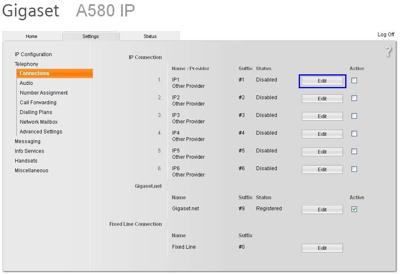Image resolution: width=400 pixels, height=274 pixels.
Task: Open Number Assignment settings
Action: [x=44, y=93]
